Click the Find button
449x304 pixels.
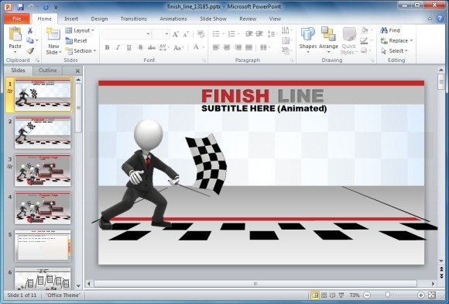click(390, 30)
